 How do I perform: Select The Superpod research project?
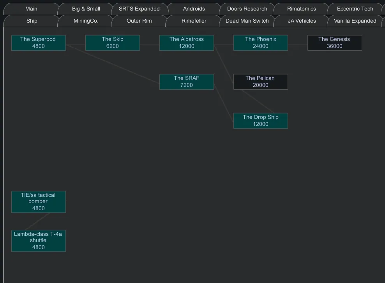coord(38,43)
